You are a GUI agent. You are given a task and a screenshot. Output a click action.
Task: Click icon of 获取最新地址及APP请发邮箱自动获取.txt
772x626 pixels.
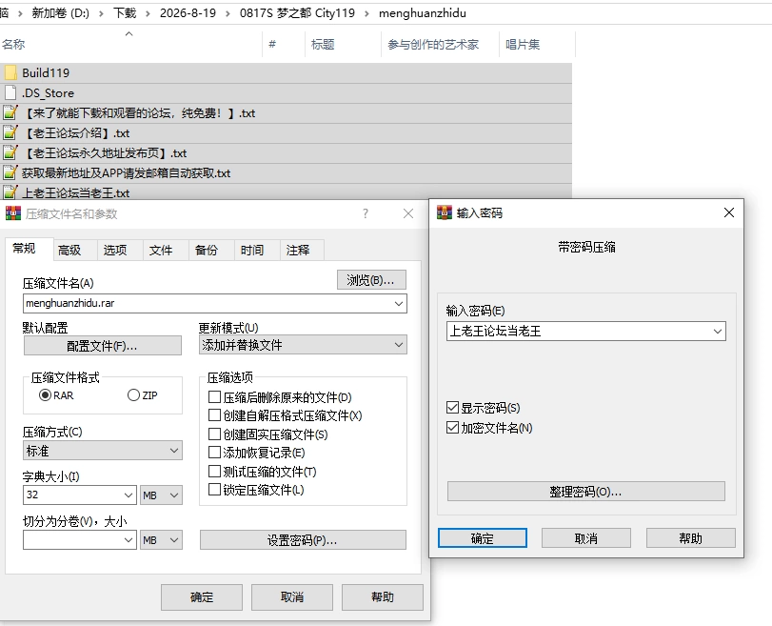point(10,173)
